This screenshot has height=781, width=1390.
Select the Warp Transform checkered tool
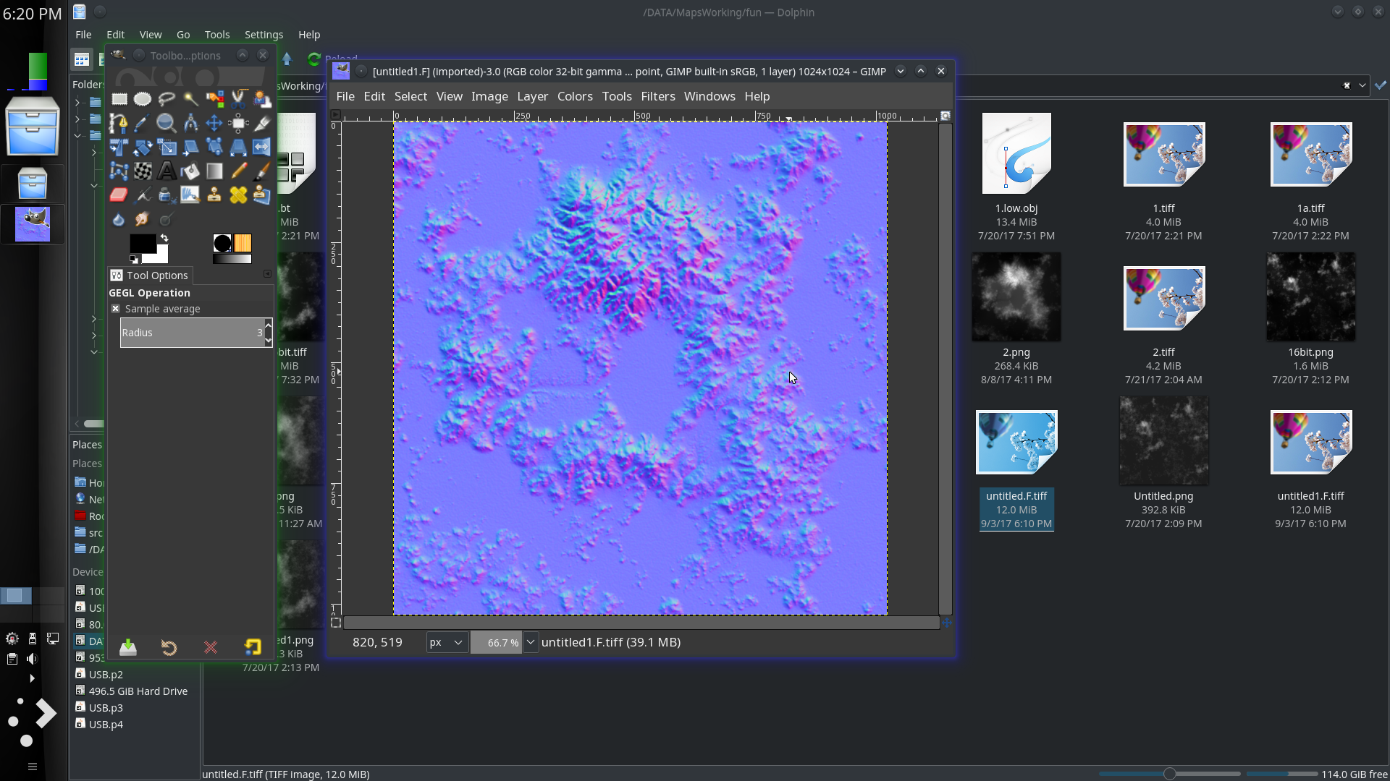pos(143,171)
